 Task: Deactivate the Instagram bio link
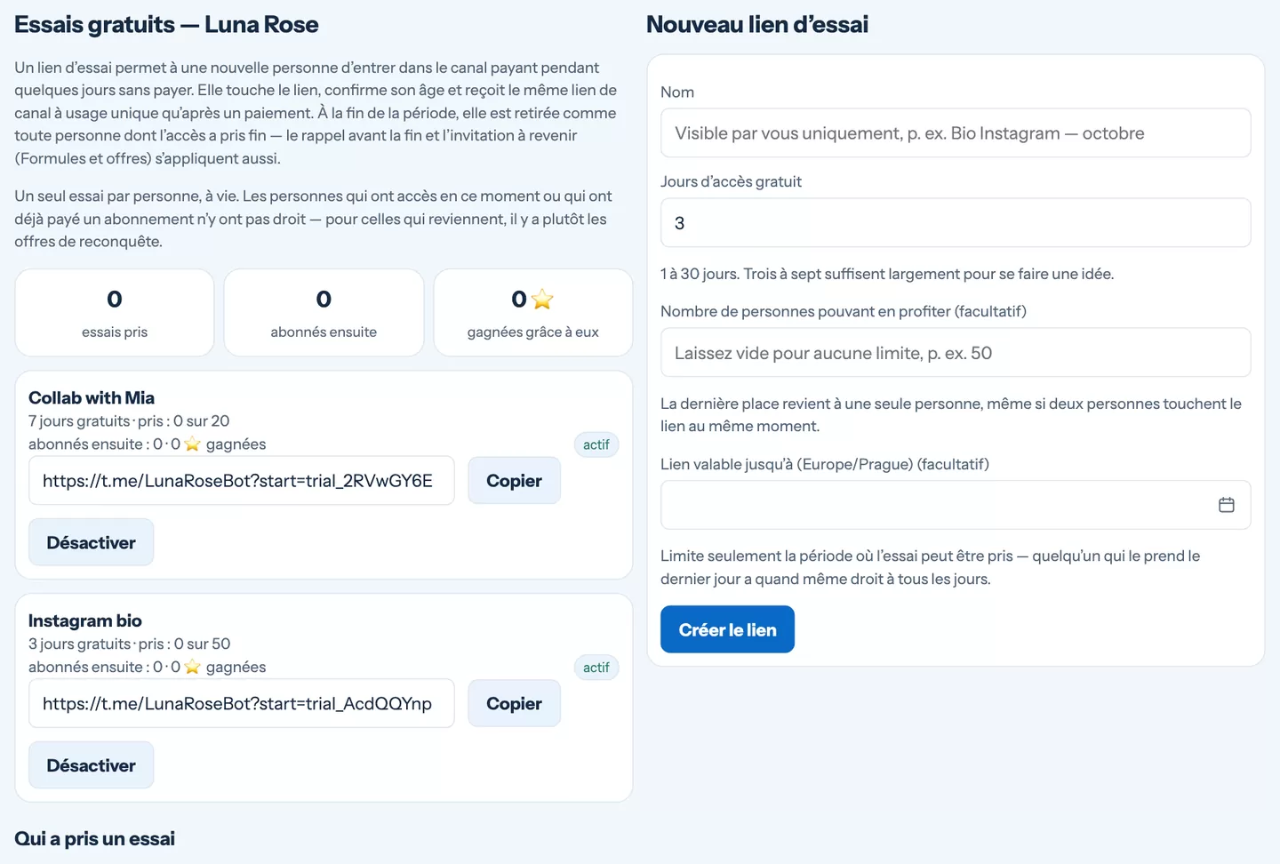click(x=91, y=765)
